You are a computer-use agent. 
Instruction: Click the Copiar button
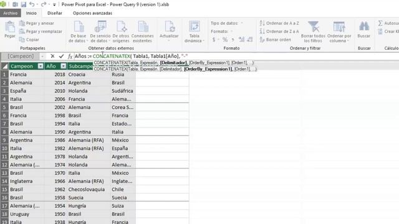click(29, 40)
